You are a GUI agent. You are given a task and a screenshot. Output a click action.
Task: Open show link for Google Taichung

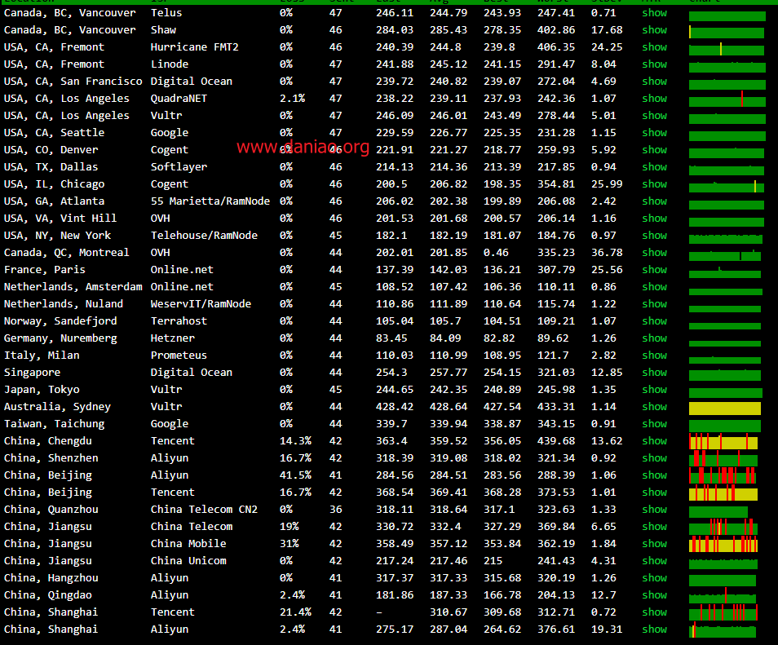tap(655, 424)
